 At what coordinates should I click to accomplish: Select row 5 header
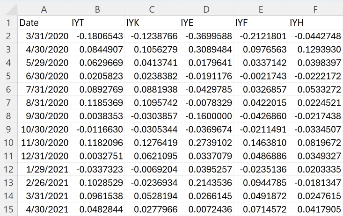[x=8, y=76]
